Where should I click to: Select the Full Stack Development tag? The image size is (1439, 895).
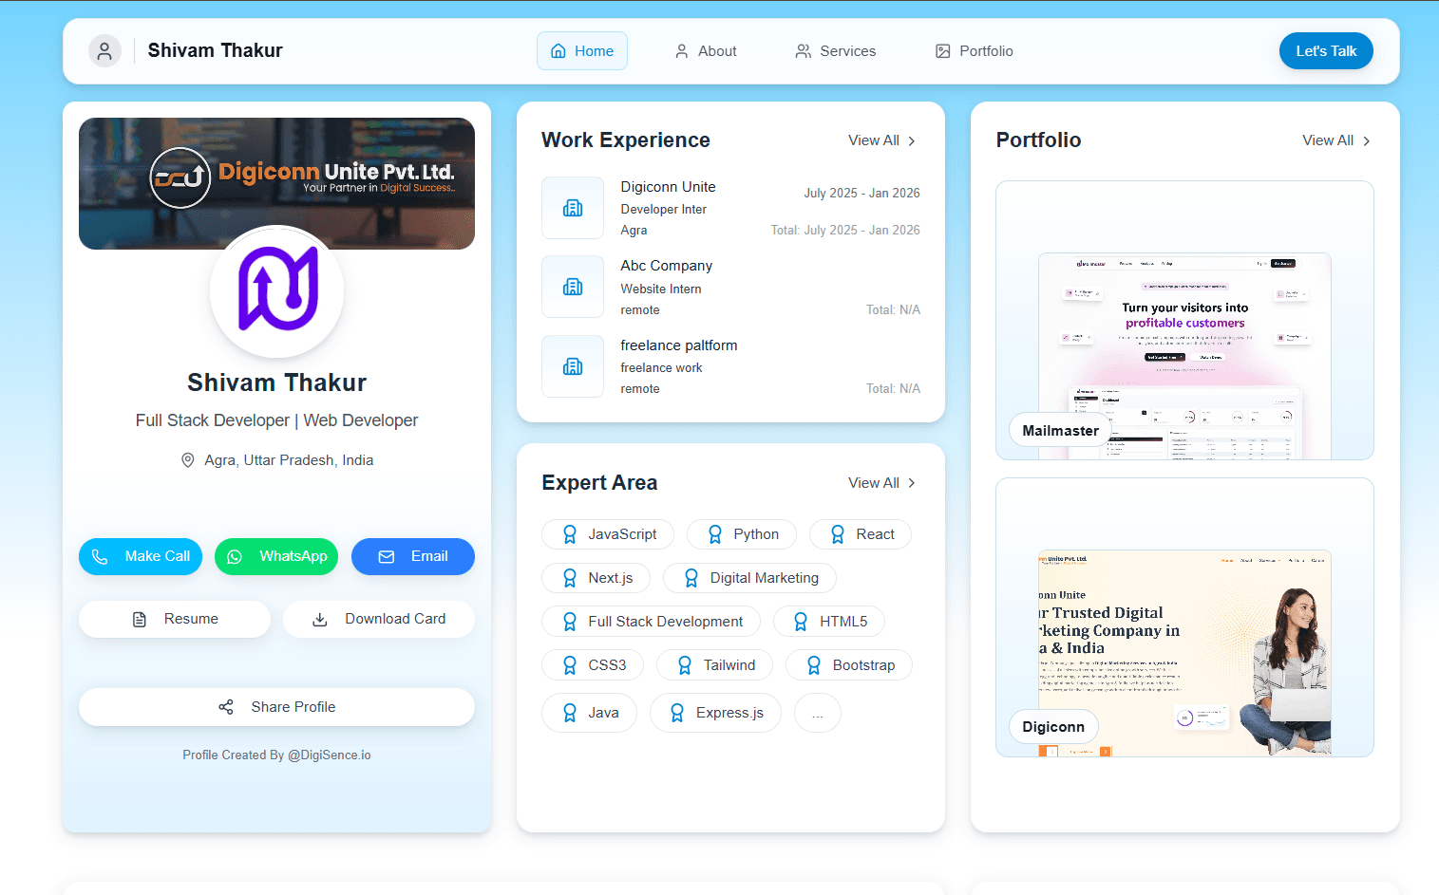652,622
